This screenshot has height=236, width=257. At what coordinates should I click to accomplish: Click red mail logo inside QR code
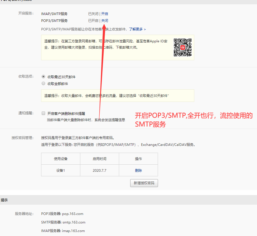tap(183, 47)
